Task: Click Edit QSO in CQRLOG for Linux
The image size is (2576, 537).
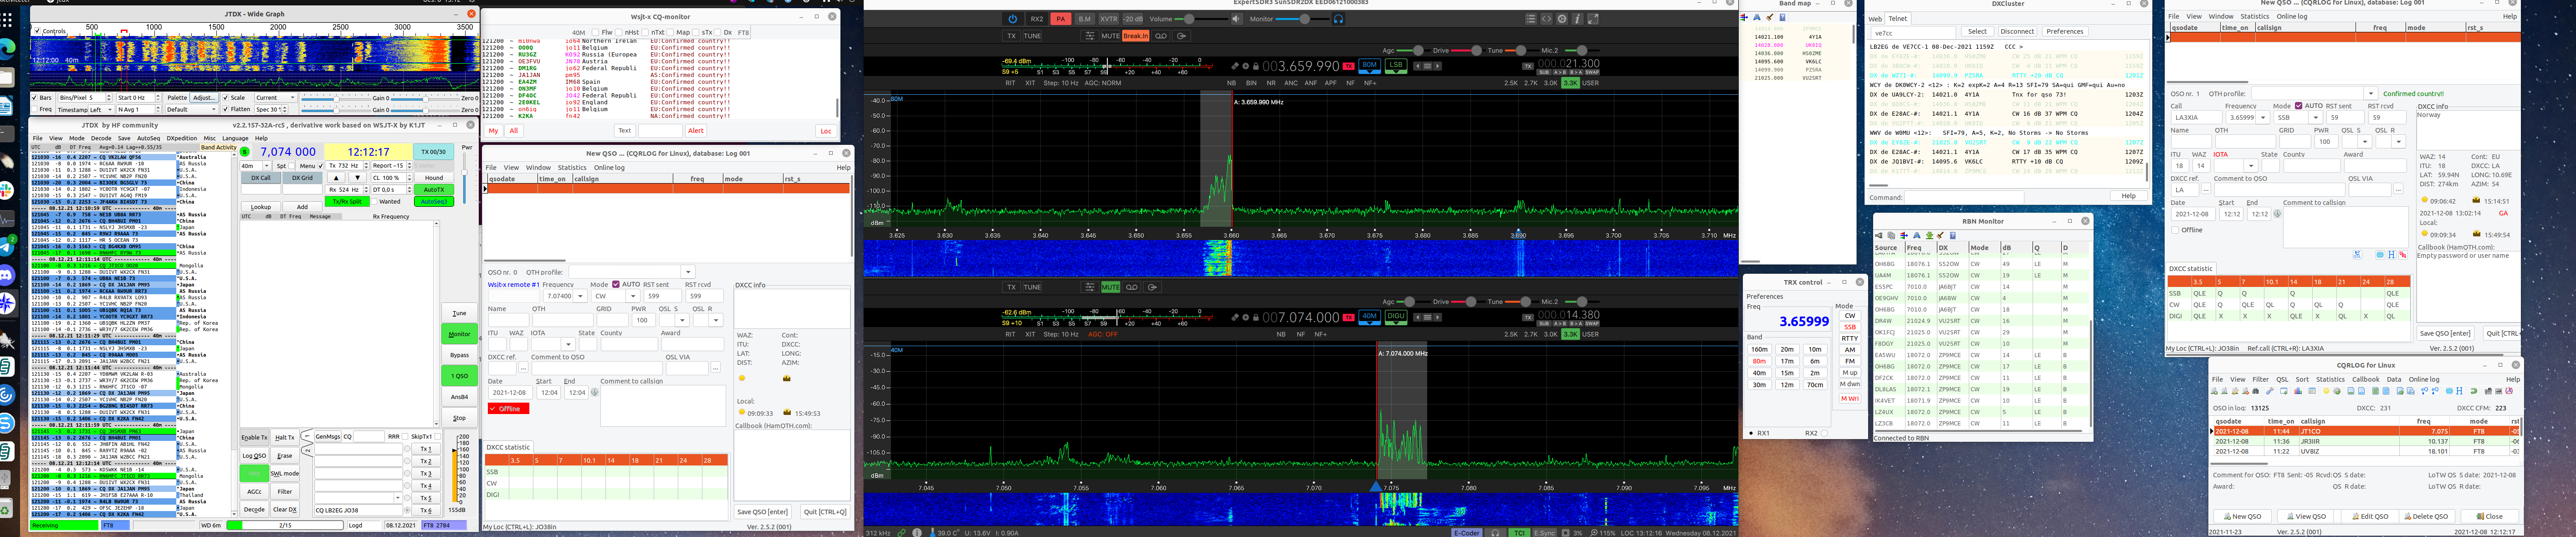Action: (x=2370, y=516)
